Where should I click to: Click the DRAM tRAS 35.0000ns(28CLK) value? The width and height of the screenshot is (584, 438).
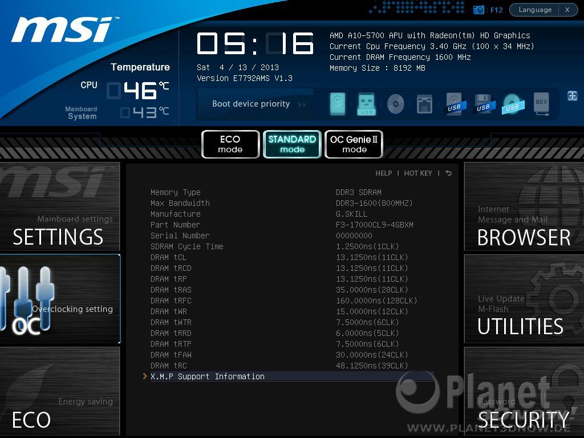372,289
